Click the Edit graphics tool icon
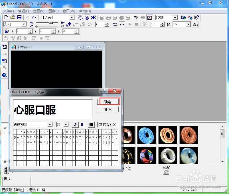 (x=4, y=67)
